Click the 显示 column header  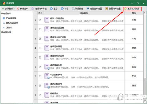coord(40,13)
